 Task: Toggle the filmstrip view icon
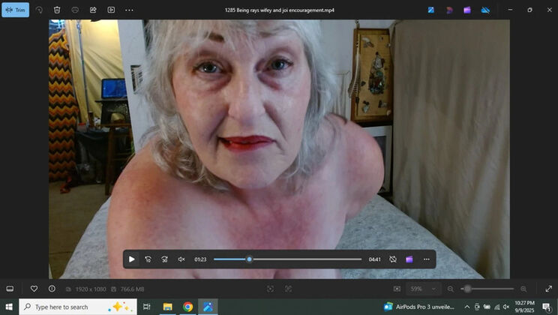pos(10,289)
